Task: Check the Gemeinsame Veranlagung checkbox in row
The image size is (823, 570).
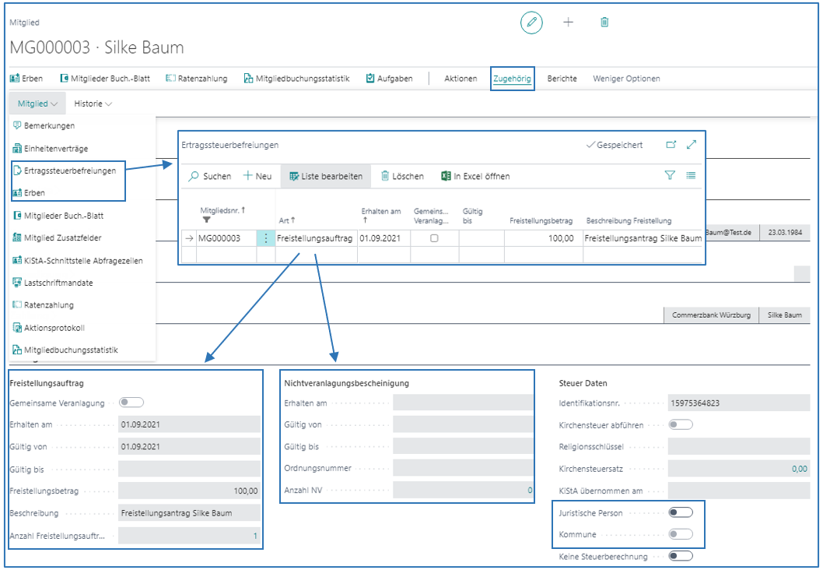Action: [x=434, y=238]
